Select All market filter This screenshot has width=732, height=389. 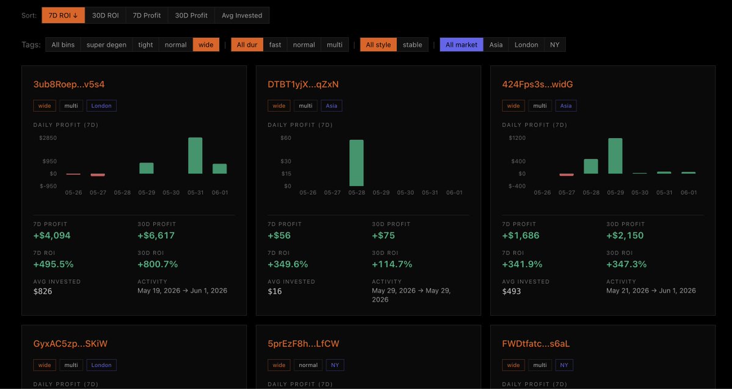tap(461, 45)
